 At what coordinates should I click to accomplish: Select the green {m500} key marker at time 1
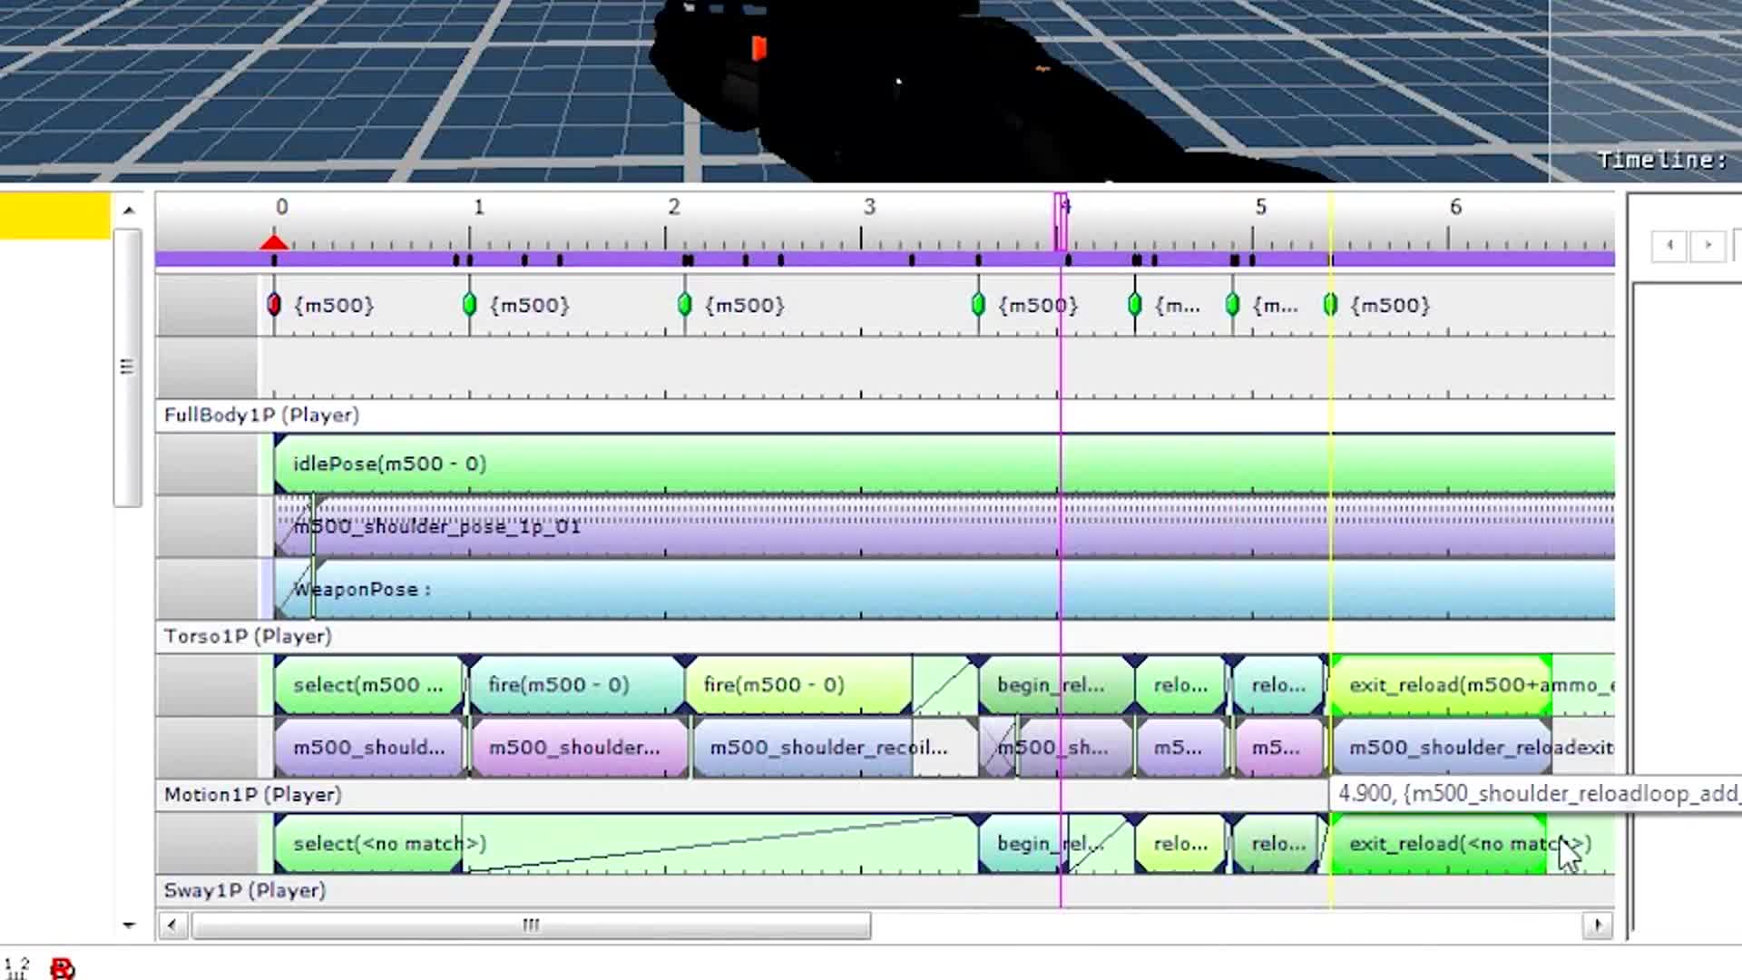[469, 305]
